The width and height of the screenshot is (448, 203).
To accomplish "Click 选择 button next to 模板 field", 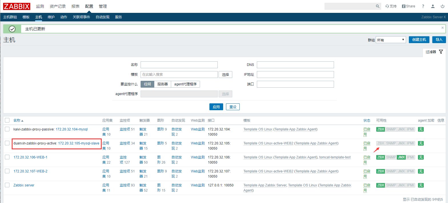I will (225, 75).
